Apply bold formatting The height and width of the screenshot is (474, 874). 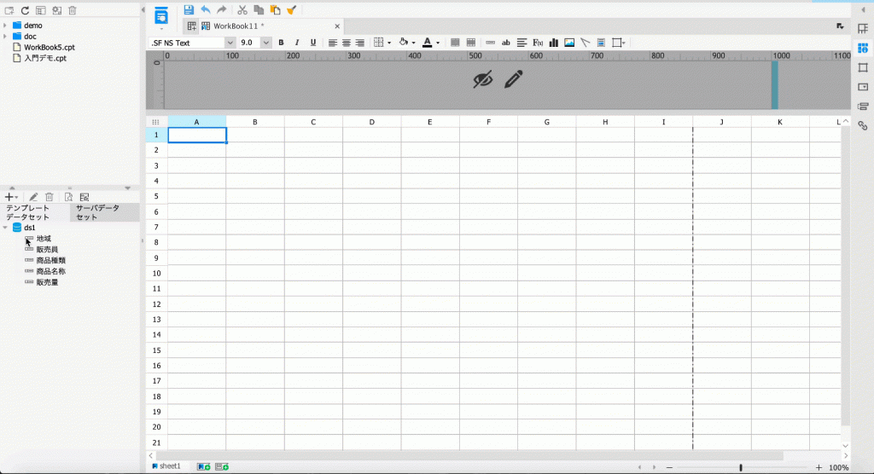pos(281,43)
